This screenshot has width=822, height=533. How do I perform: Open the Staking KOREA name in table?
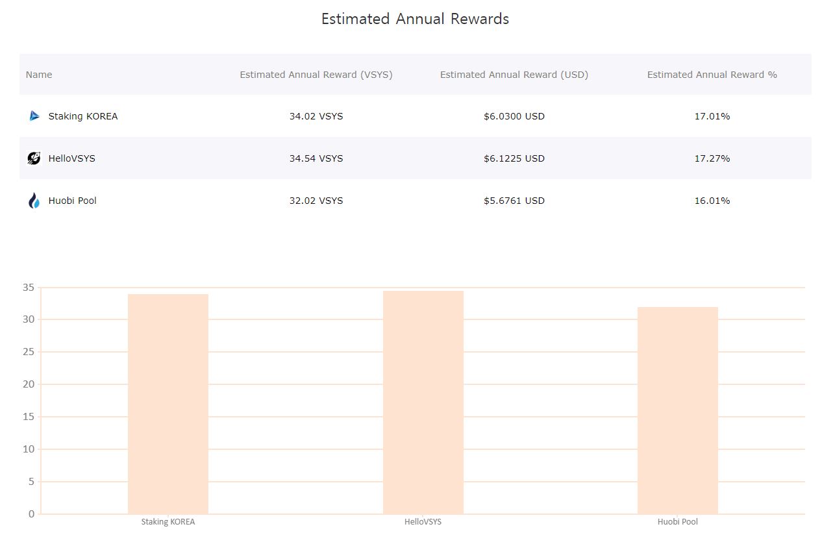click(x=83, y=116)
